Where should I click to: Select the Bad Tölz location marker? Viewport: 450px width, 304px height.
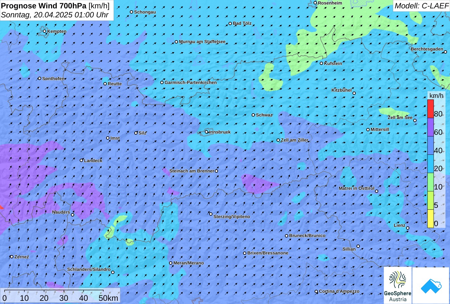(x=230, y=23)
